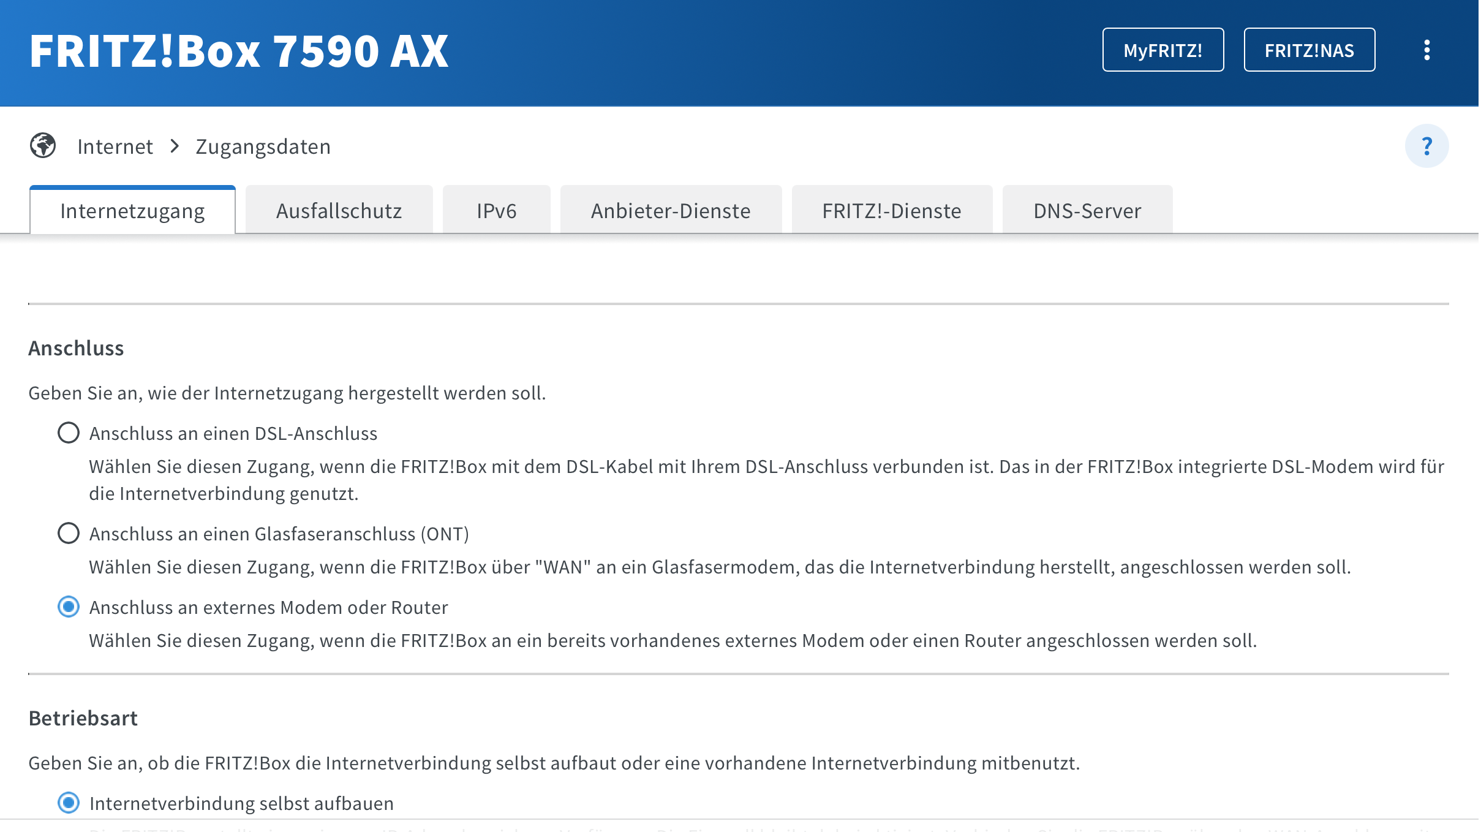Click the Zugangsdaten breadcrumb item

pos(263,147)
